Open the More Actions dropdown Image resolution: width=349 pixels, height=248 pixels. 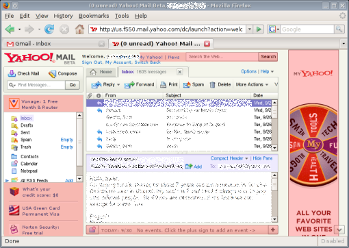coord(252,84)
